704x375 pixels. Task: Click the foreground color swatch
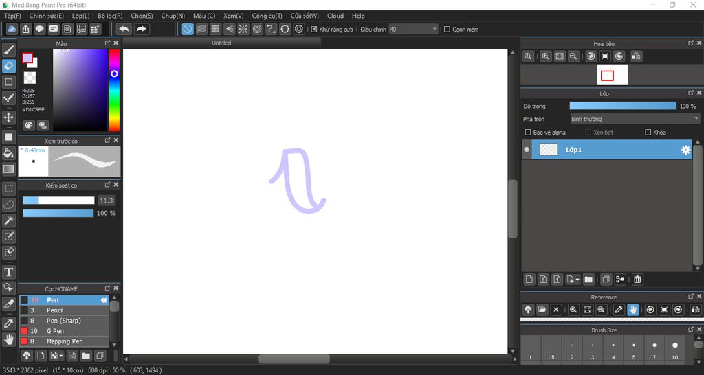coord(27,58)
